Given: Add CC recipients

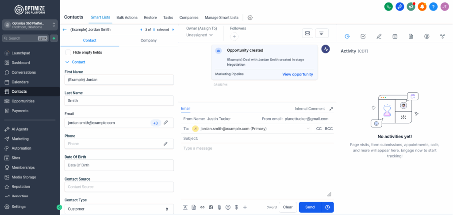Looking at the screenshot, I should pyautogui.click(x=319, y=129).
